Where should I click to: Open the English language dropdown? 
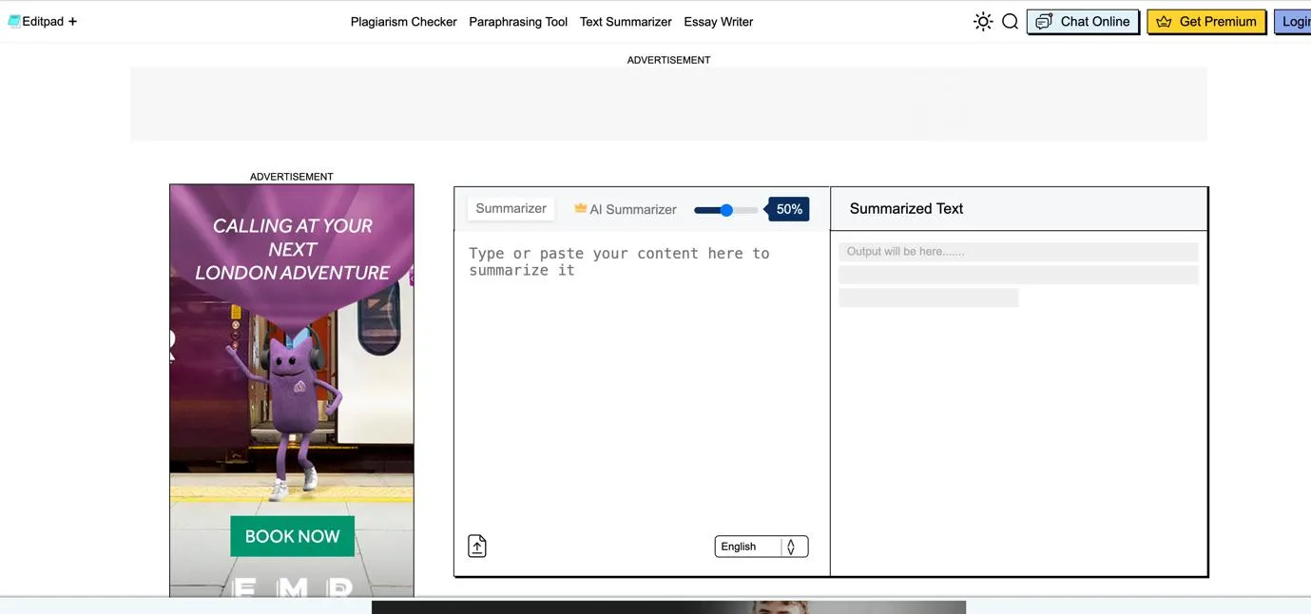coord(761,546)
